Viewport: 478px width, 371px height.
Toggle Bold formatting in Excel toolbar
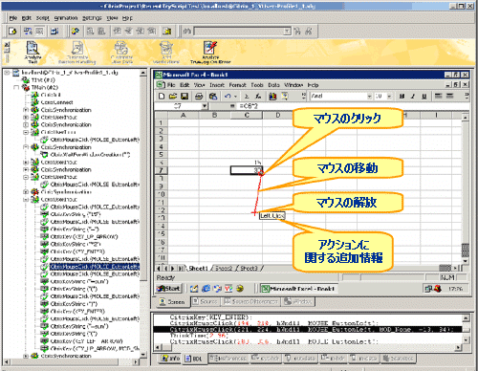402,96
